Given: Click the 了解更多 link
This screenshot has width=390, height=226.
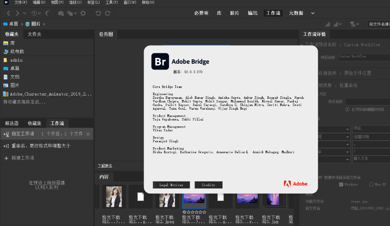Looking at the screenshot, I should pos(105,166).
